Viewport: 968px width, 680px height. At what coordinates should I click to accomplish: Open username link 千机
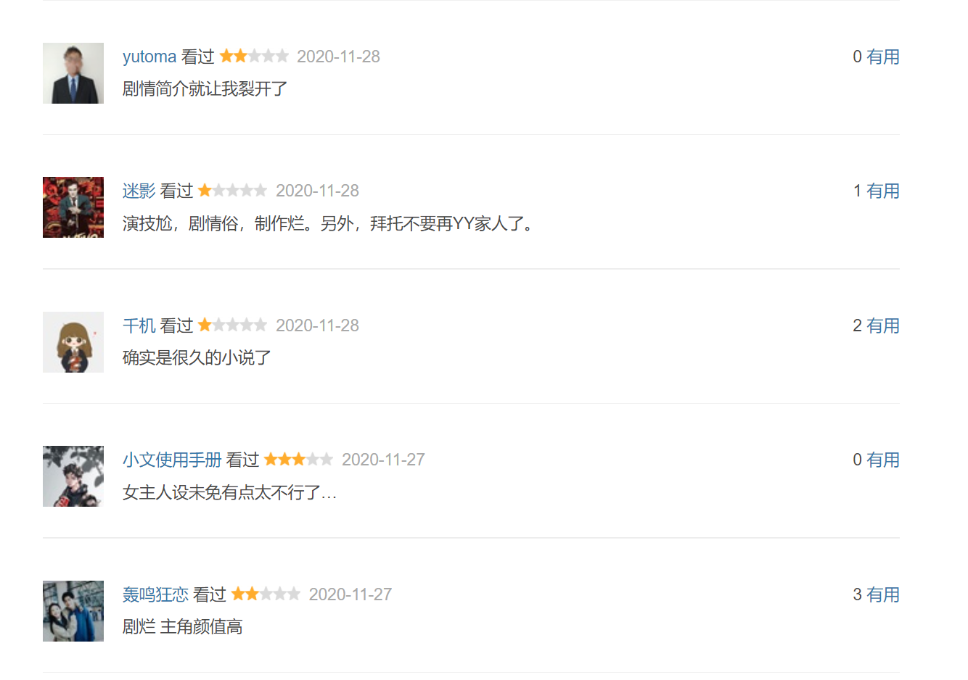[x=139, y=326]
